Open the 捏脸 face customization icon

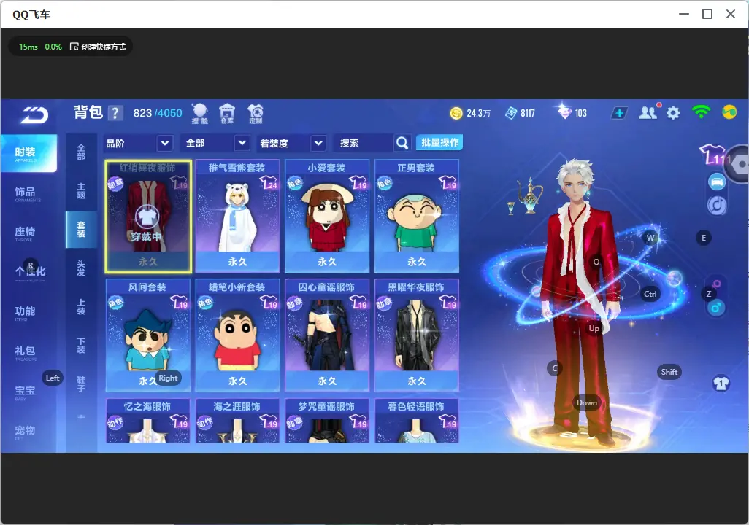point(200,114)
